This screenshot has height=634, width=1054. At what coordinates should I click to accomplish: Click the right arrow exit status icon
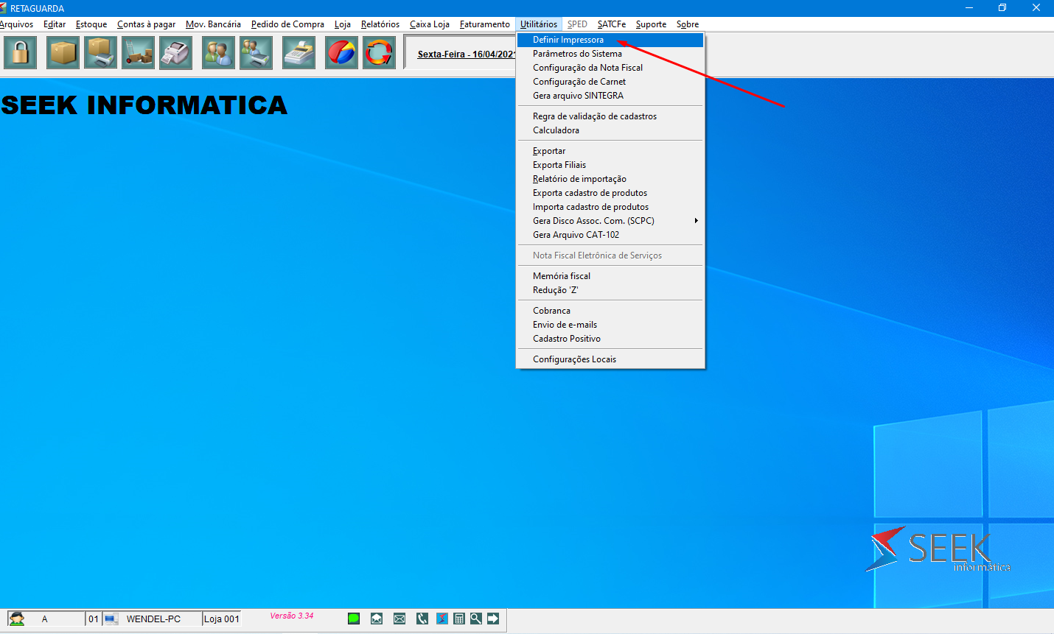[x=493, y=619]
